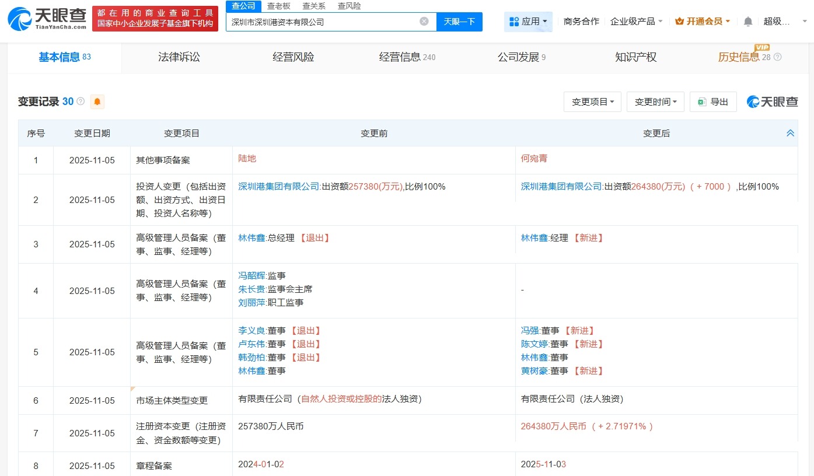Clear the search box with the ✕ icon
814x476 pixels.
[424, 21]
